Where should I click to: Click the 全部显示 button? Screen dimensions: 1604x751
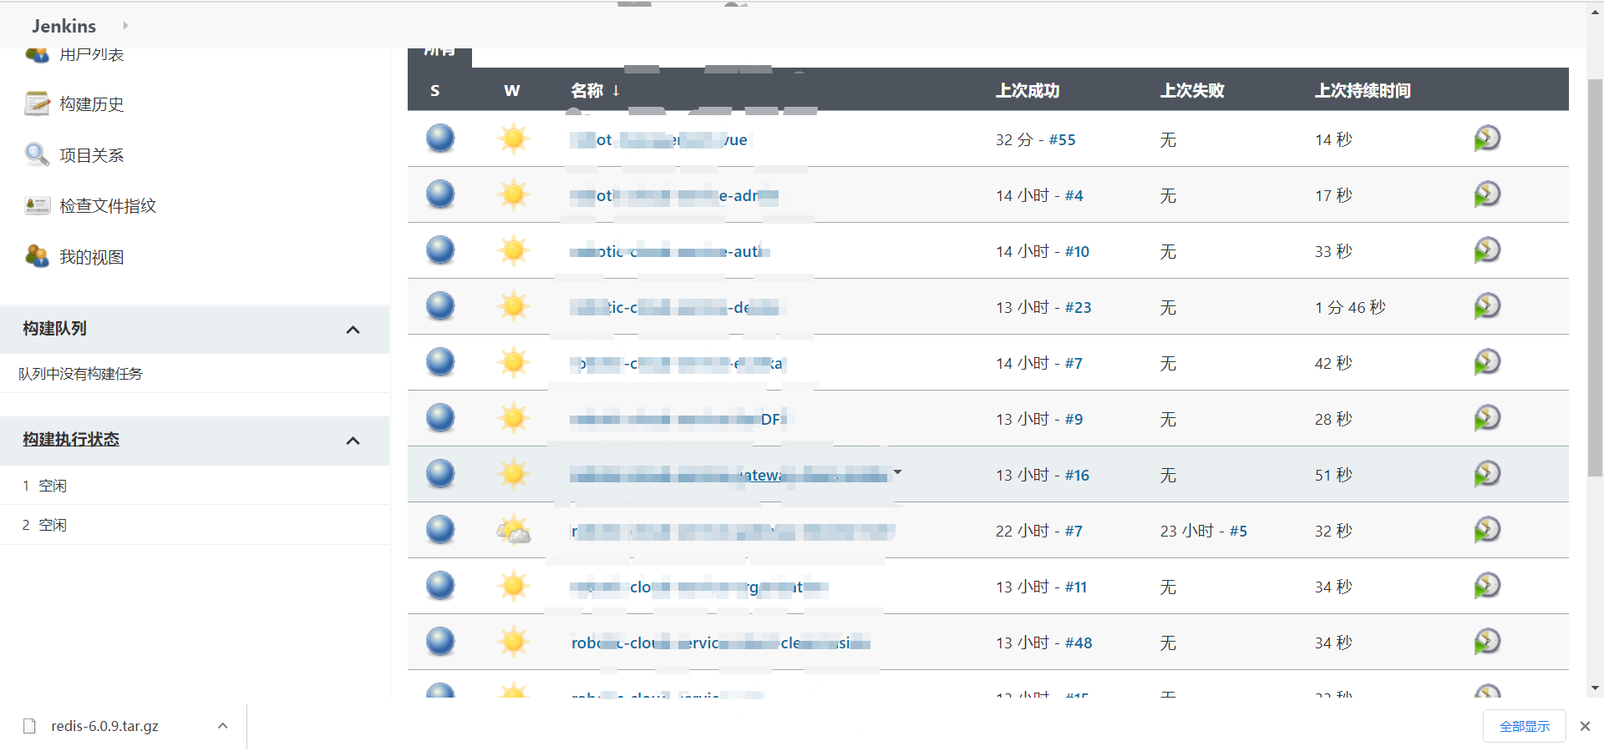pos(1525,726)
